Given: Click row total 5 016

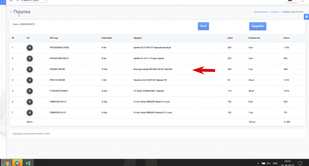Looking at the screenshot, I should [x=286, y=91].
